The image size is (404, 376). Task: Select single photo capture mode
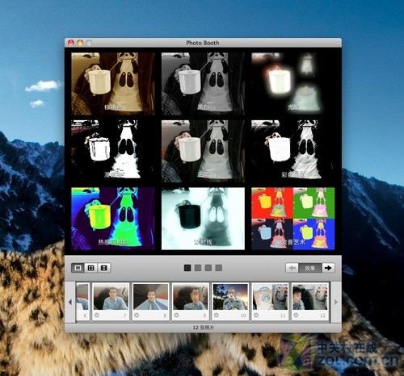[78, 268]
